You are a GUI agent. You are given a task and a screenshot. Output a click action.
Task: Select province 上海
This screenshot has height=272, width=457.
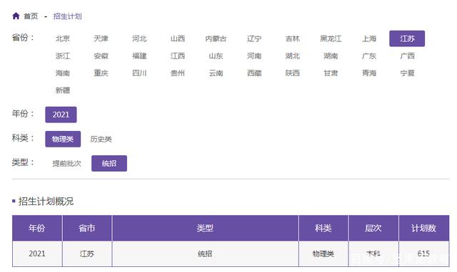[369, 38]
